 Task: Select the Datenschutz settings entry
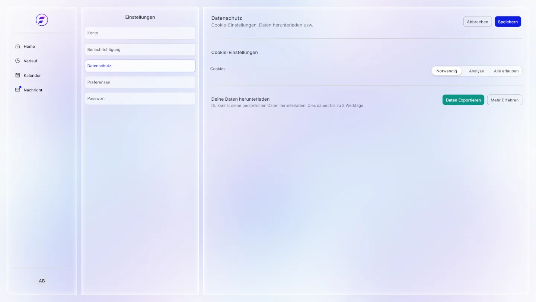point(140,66)
